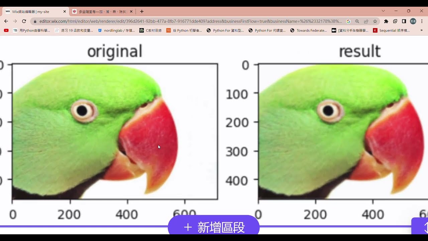The width and height of the screenshot is (428, 241).
Task: Switch to the 多益隨堂考 tab
Action: (x=103, y=11)
